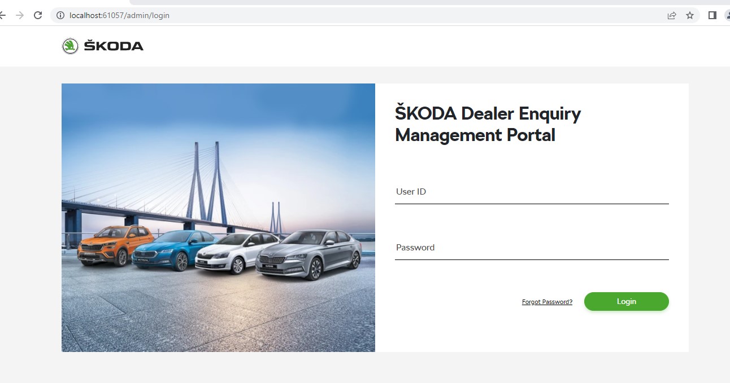The image size is (730, 383).
Task: Open the Forgot Password? link
Action: point(547,302)
